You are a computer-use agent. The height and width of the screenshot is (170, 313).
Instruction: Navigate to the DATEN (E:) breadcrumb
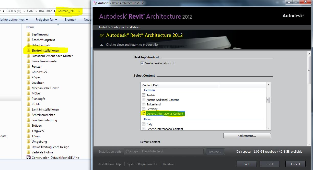tap(14, 11)
